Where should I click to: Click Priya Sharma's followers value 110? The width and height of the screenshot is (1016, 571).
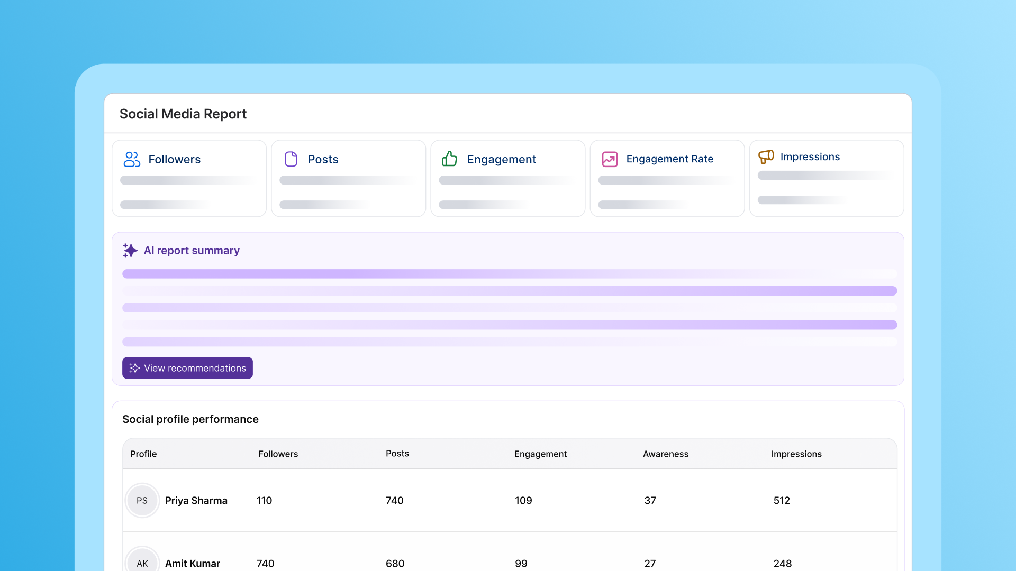264,501
